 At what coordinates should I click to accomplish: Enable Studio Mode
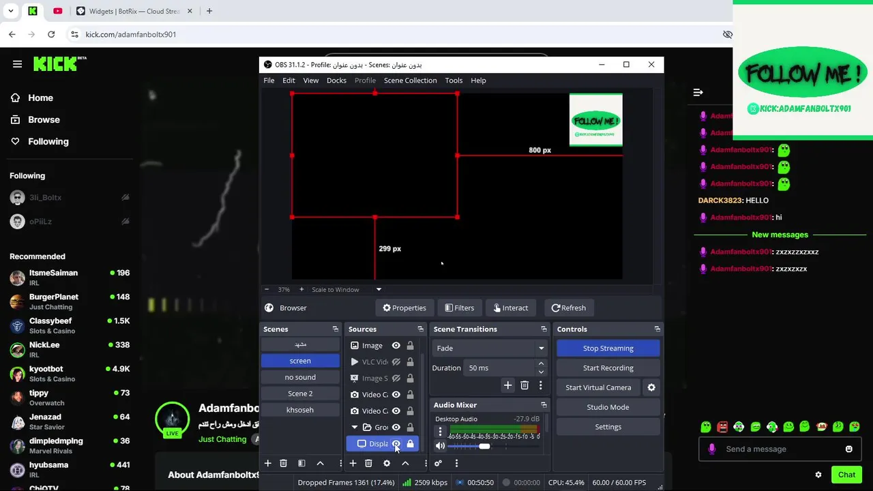[608, 407]
